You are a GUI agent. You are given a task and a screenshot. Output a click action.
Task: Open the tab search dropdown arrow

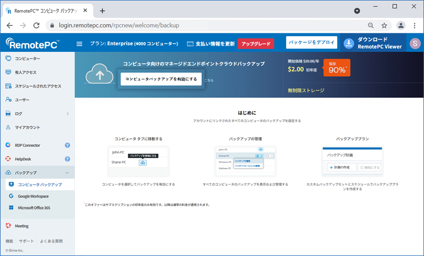click(357, 11)
